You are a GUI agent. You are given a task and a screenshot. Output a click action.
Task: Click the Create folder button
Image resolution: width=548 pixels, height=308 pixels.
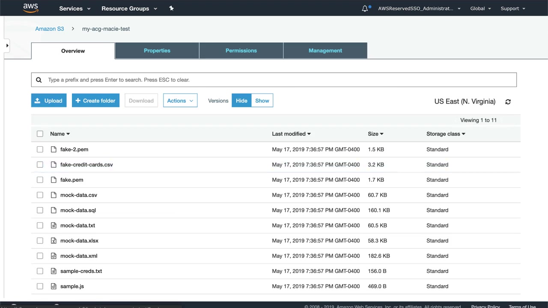point(95,101)
